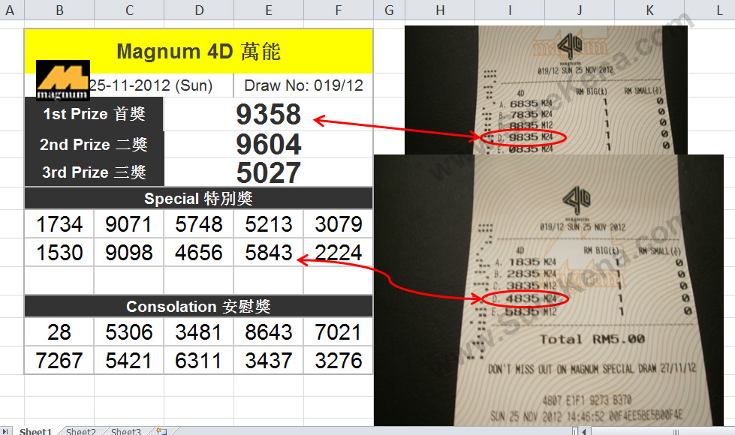Select consolation number 5421

click(x=129, y=361)
